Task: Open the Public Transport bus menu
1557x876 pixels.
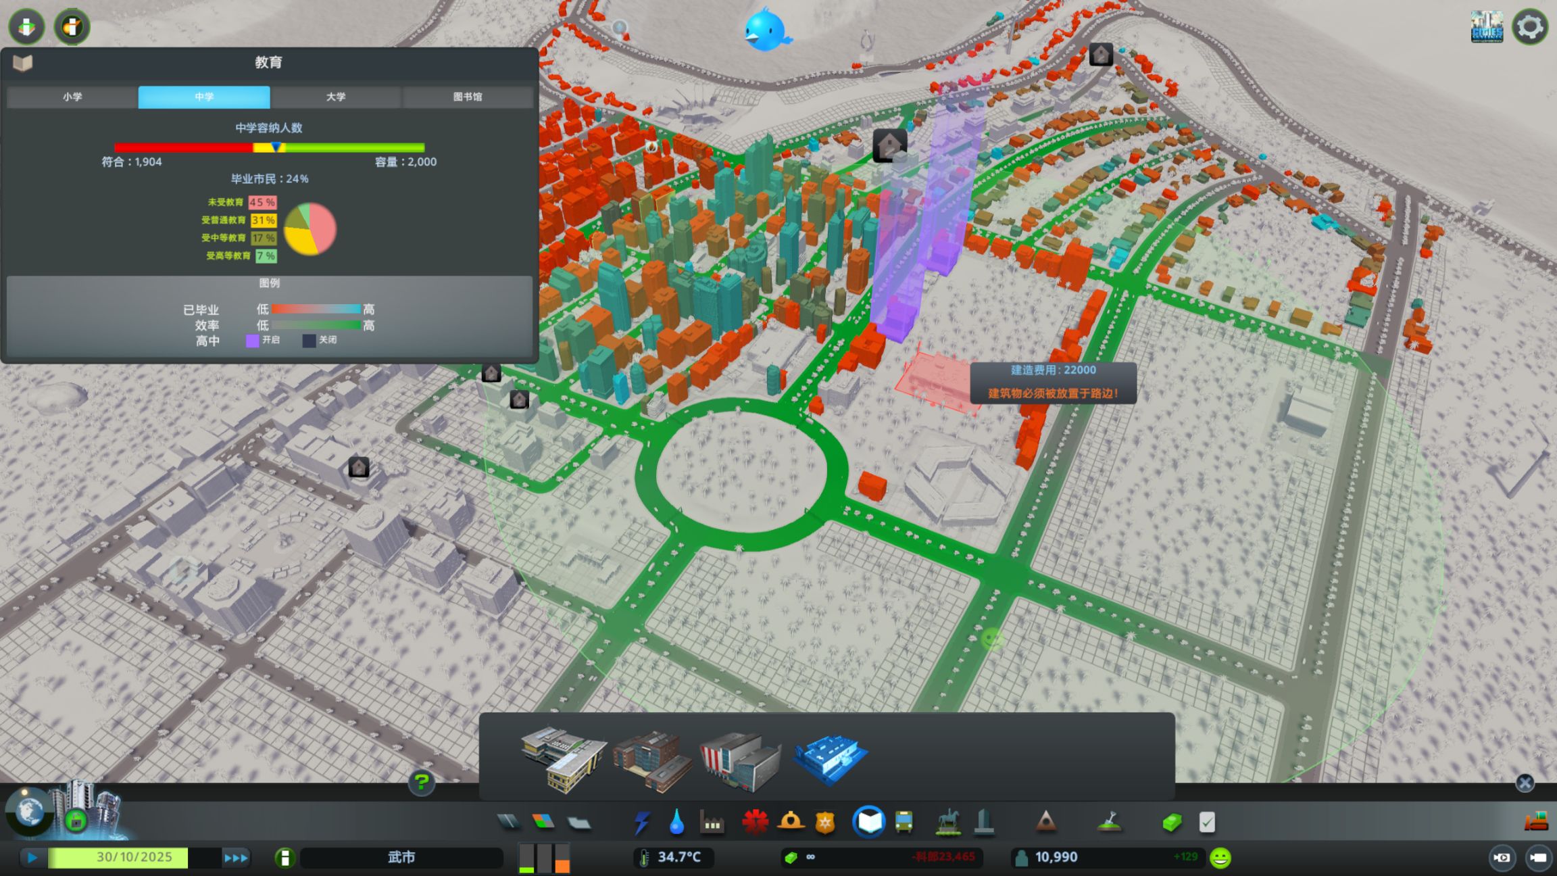Action: point(904,822)
